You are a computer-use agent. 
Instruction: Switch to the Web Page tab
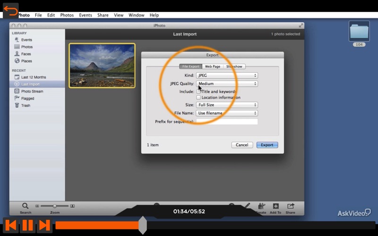(213, 67)
